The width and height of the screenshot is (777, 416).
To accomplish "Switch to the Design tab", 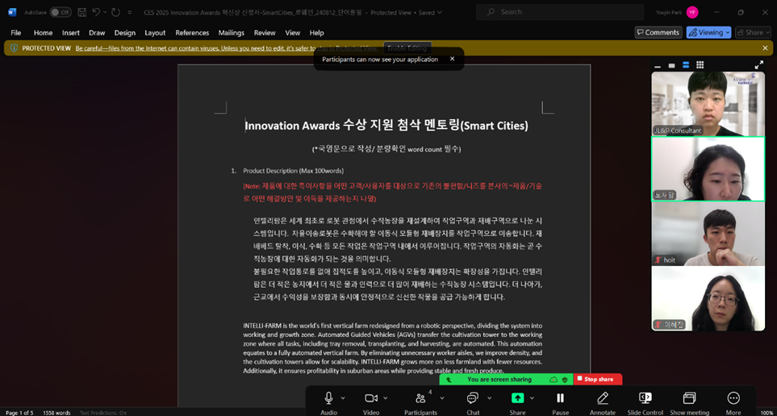I will (x=125, y=33).
